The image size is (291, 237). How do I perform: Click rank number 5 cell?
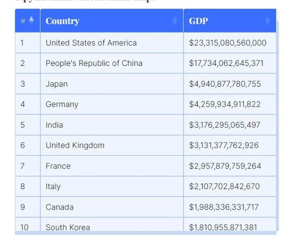pos(23,125)
